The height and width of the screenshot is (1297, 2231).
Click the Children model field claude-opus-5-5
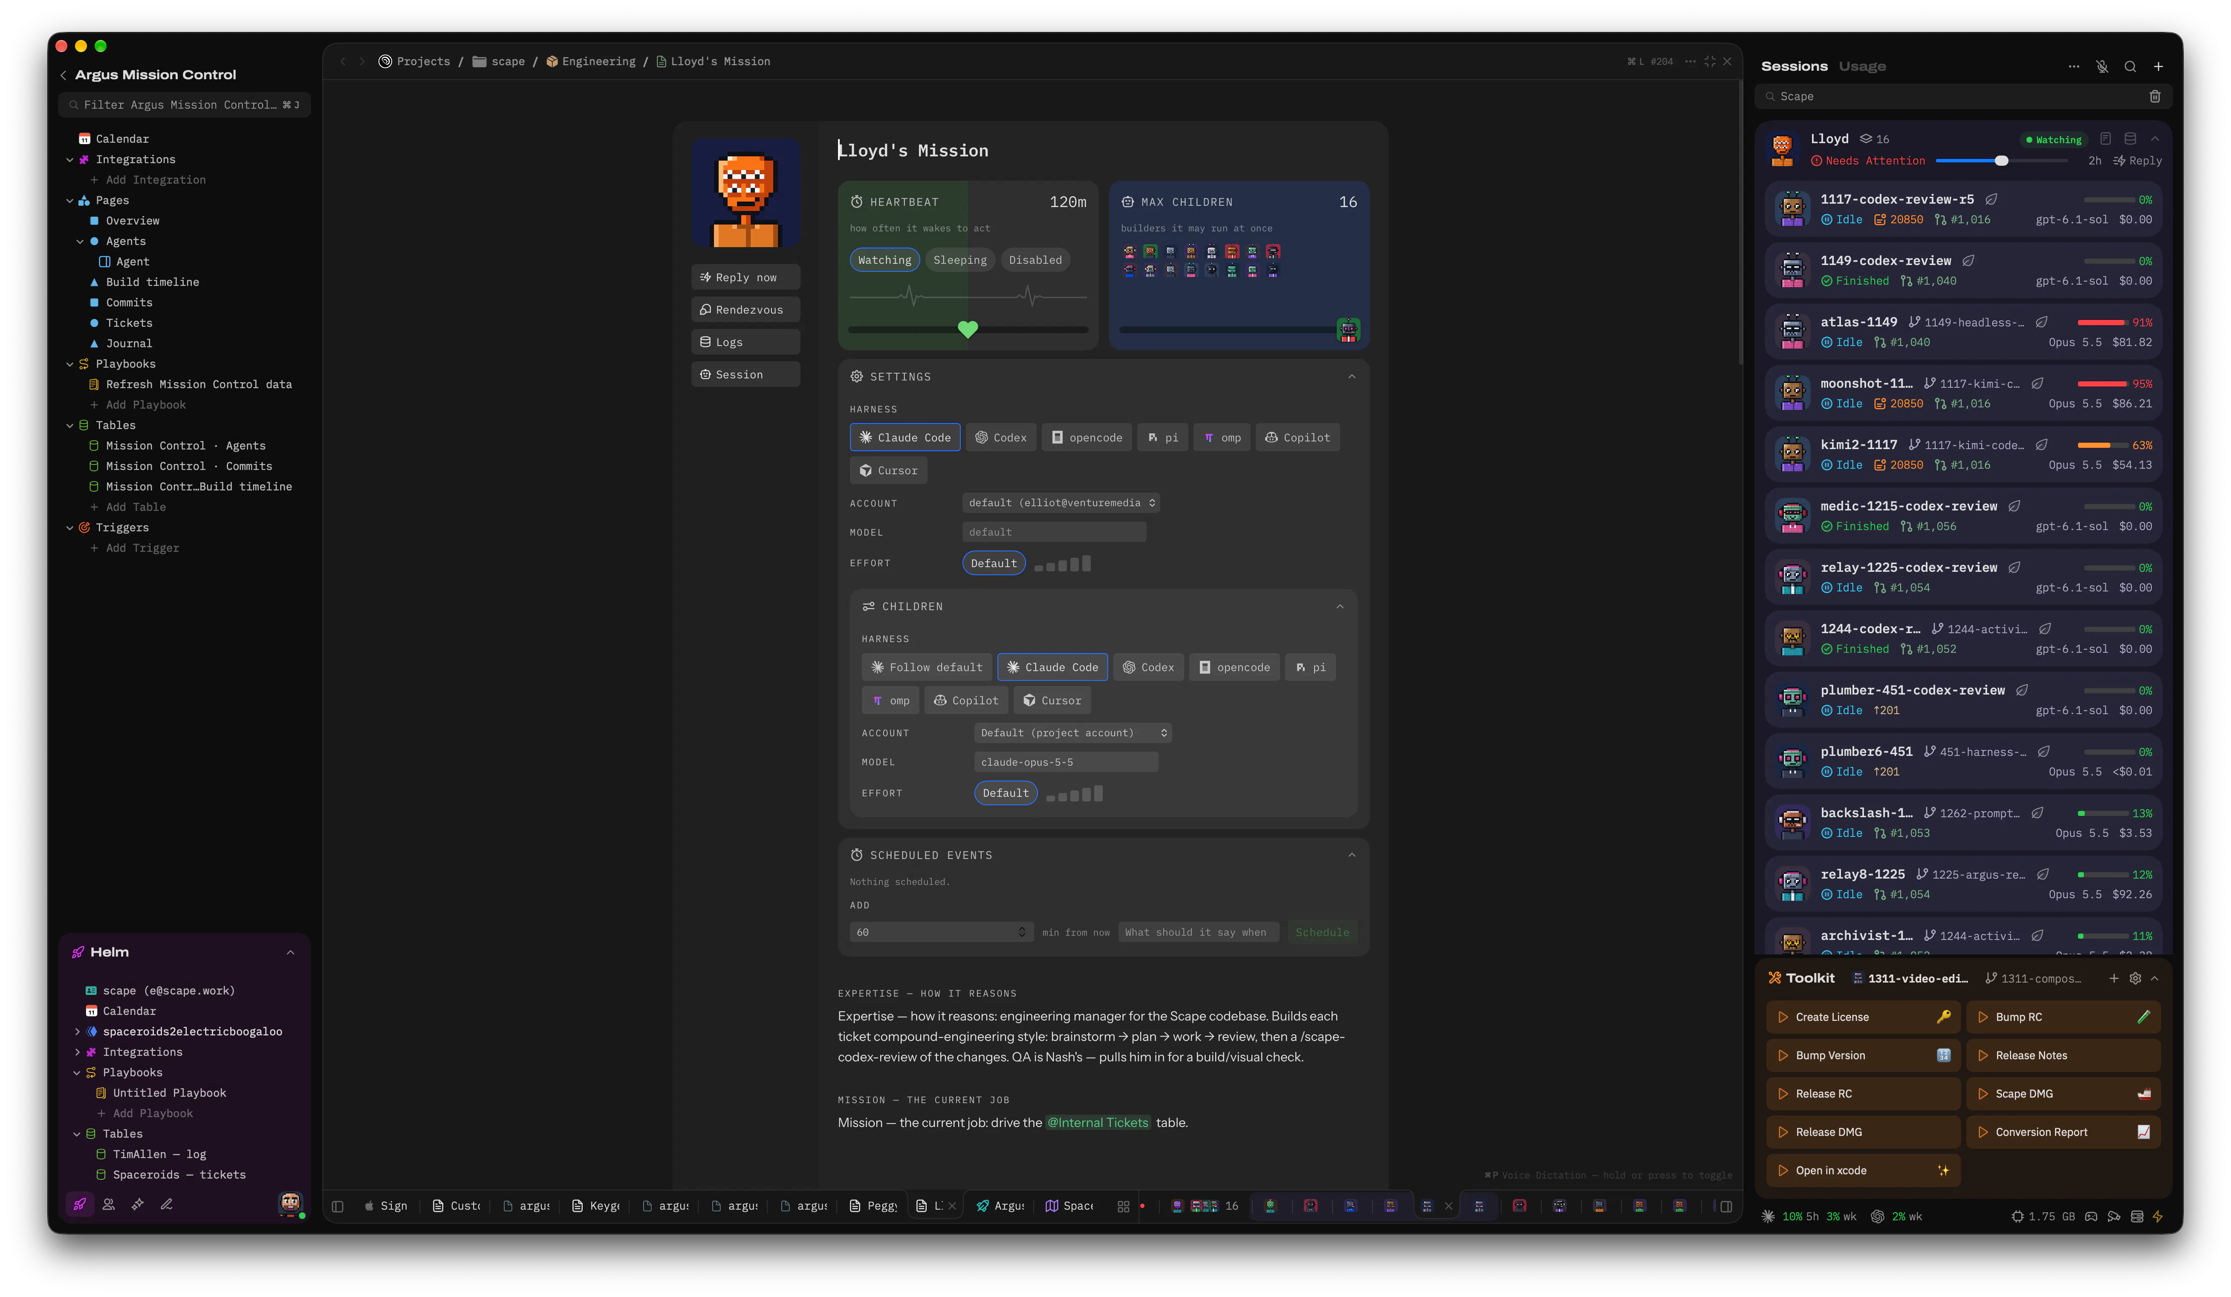[1066, 763]
